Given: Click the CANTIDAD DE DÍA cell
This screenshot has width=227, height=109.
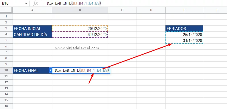Looking at the screenshot, I should pos(32,35).
